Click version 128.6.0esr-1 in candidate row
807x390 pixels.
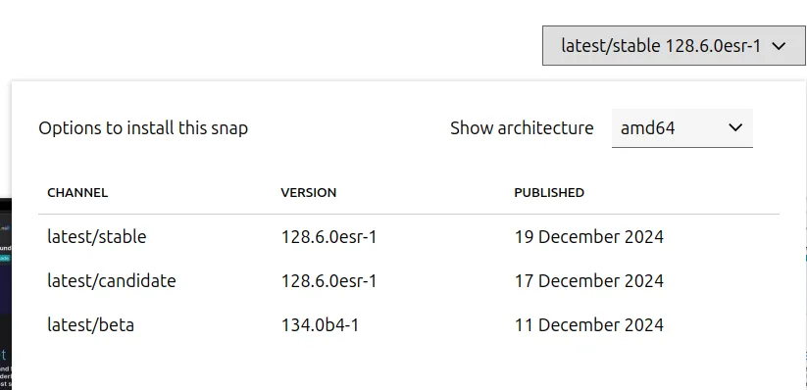coord(328,281)
